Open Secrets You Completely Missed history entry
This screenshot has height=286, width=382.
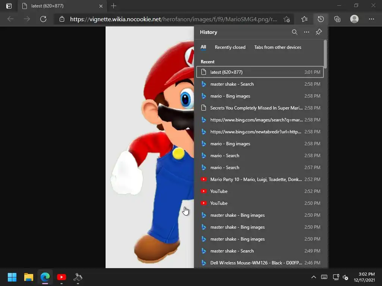click(x=260, y=108)
